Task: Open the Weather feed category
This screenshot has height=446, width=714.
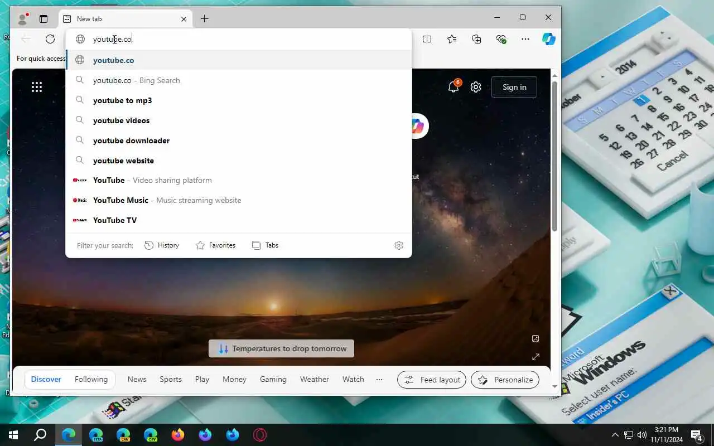Action: pyautogui.click(x=315, y=379)
